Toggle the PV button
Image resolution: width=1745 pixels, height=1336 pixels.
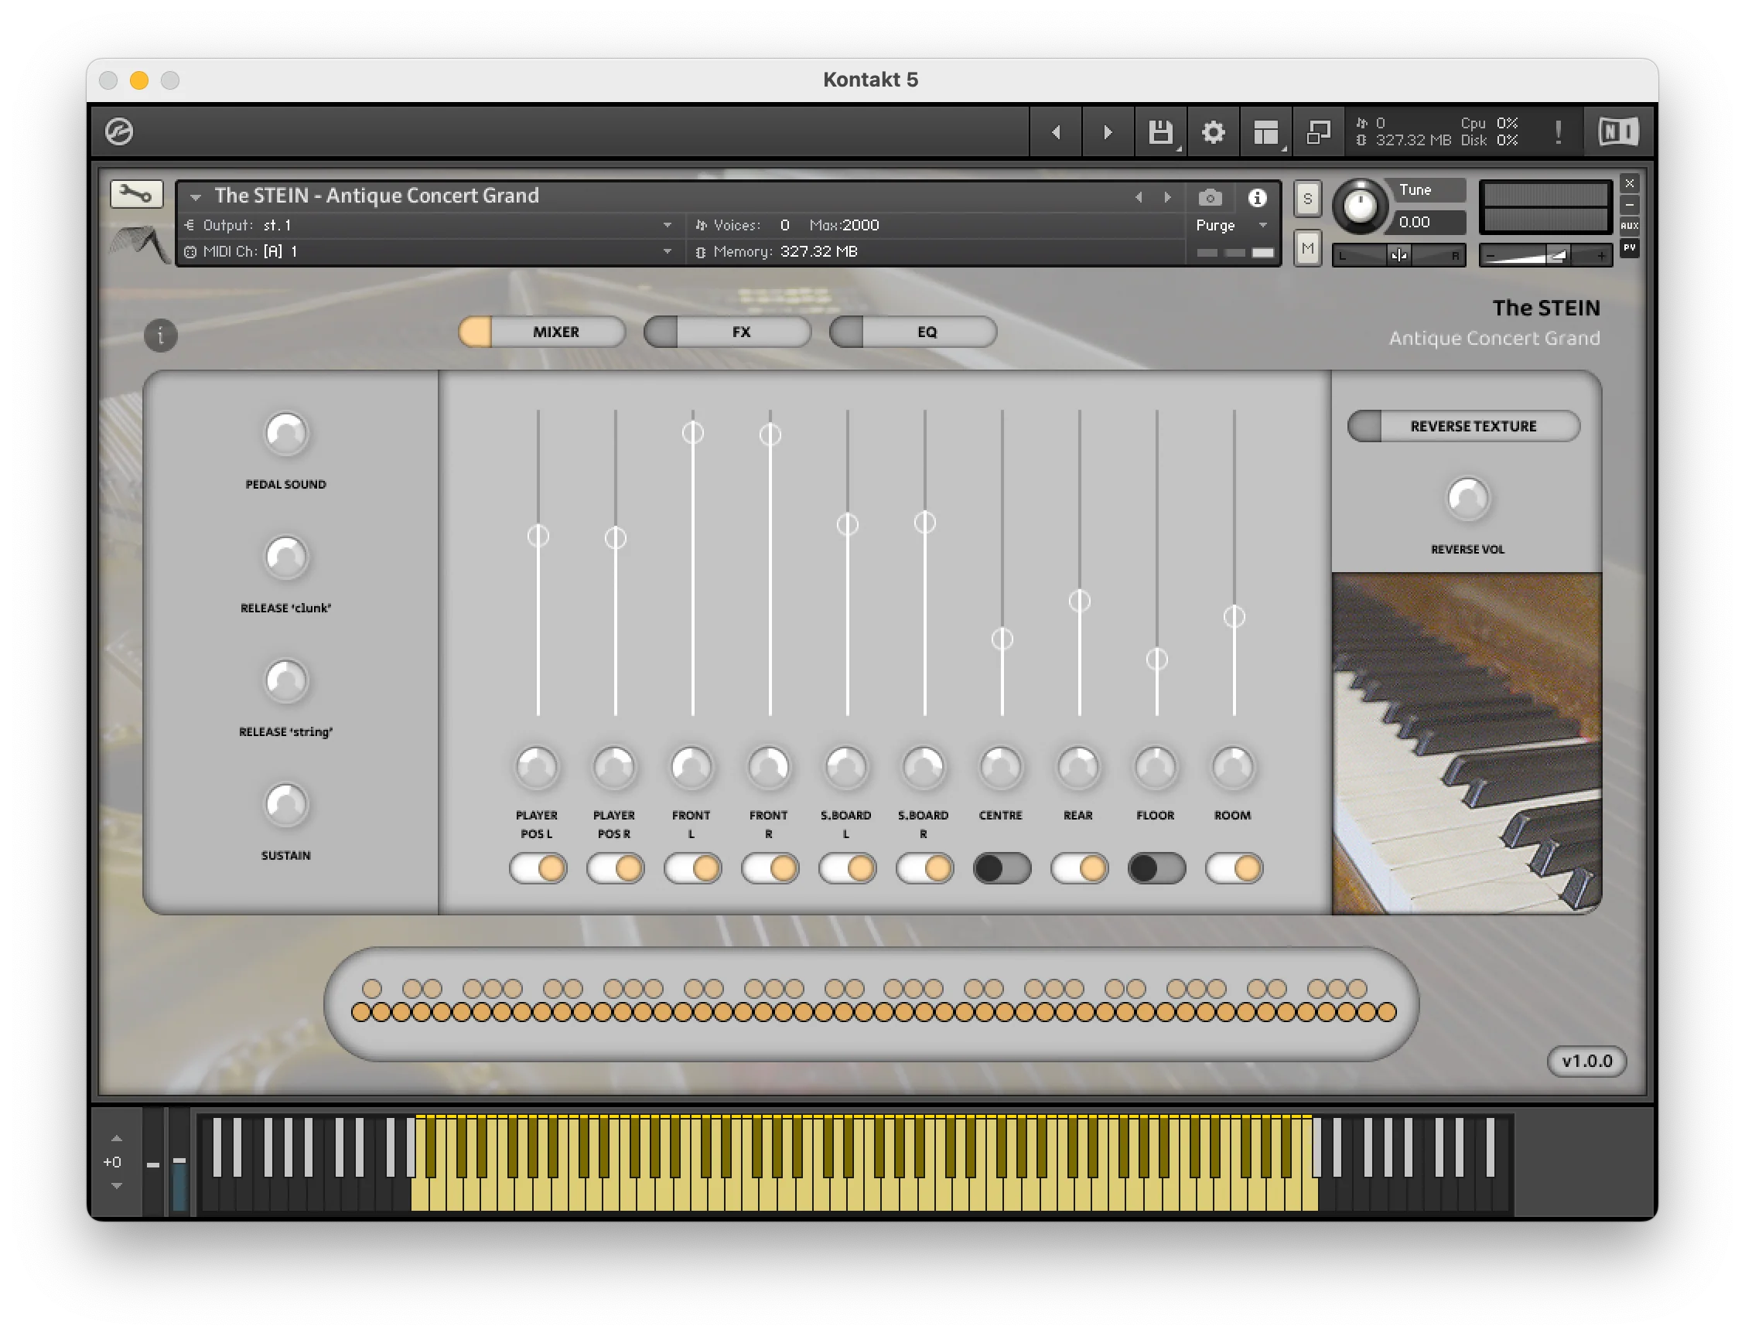click(x=1629, y=247)
